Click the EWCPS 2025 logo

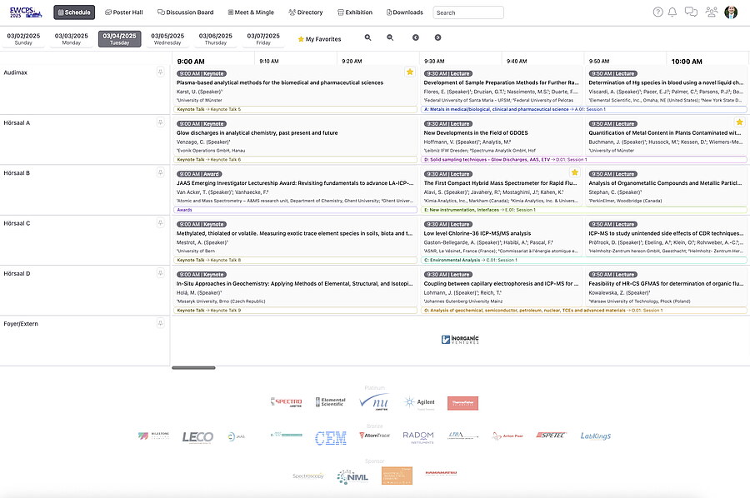coord(26,12)
